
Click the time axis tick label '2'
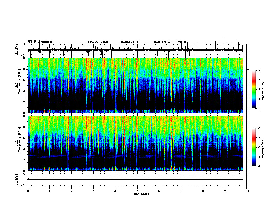click(x=72, y=191)
